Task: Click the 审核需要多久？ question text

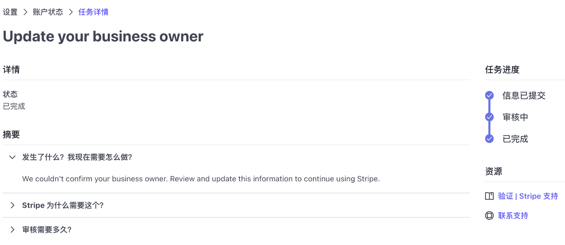Action: coord(47,230)
